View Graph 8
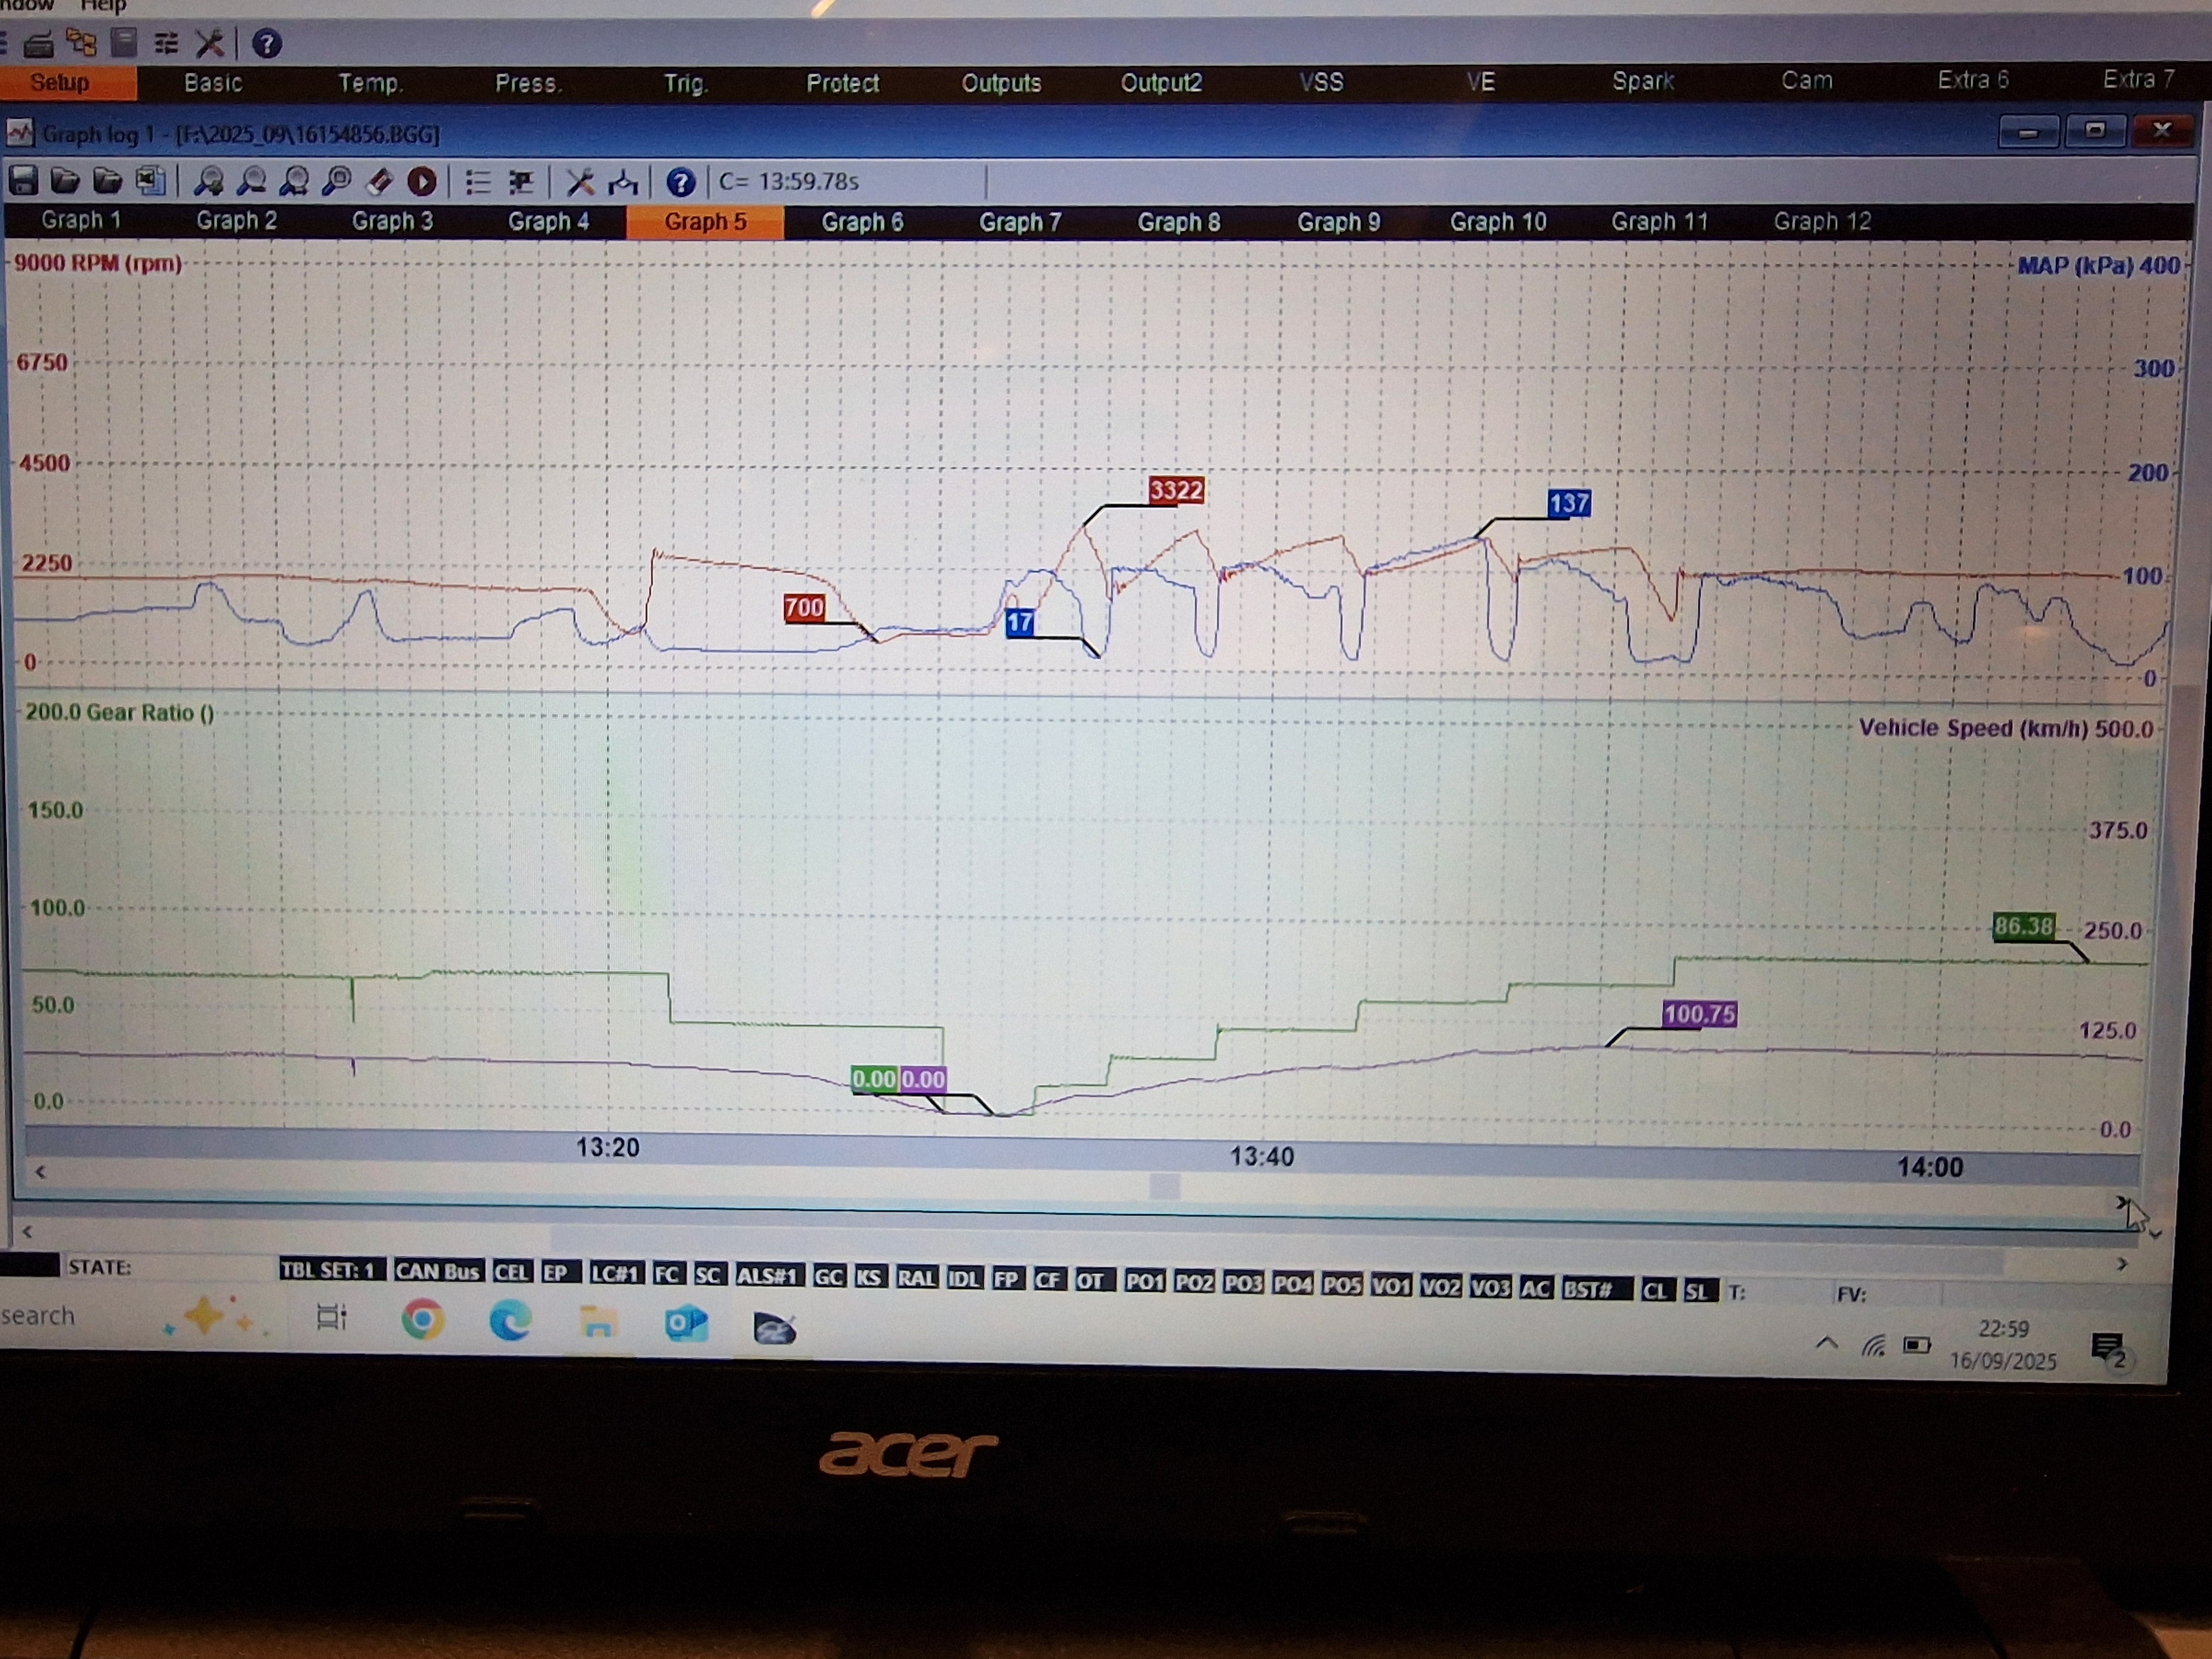The height and width of the screenshot is (1659, 2212). coord(1179,222)
